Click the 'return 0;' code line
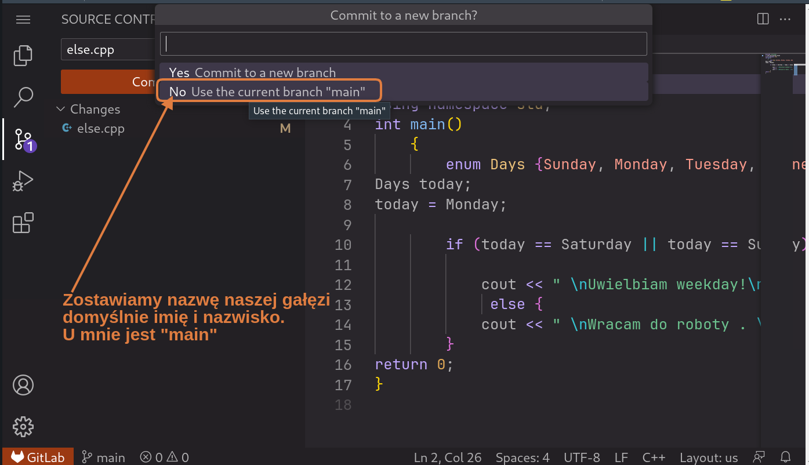 (413, 364)
